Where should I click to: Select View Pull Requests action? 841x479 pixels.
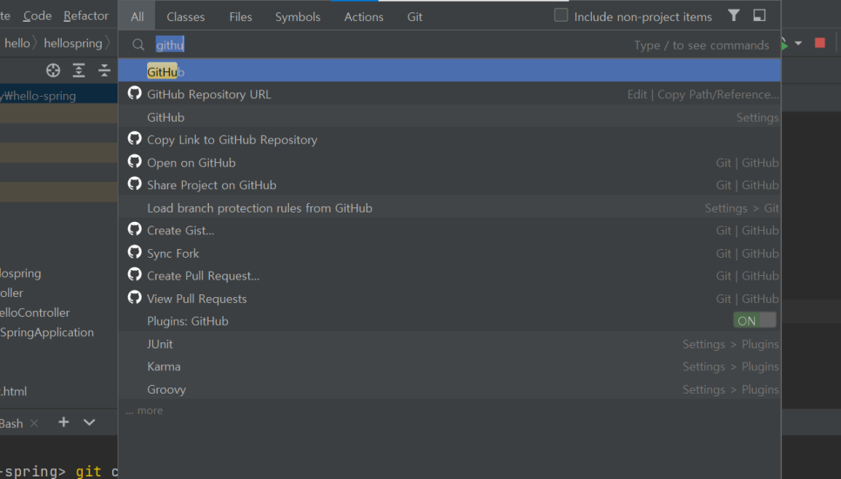(x=449, y=298)
